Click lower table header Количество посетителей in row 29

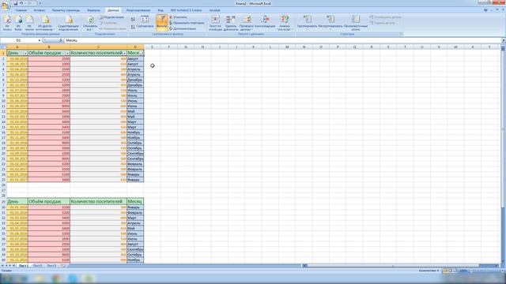pos(98,202)
